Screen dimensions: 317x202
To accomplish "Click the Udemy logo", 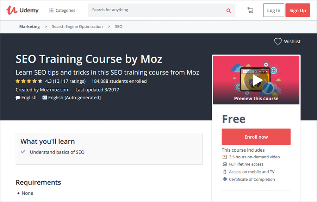I will point(22,10).
